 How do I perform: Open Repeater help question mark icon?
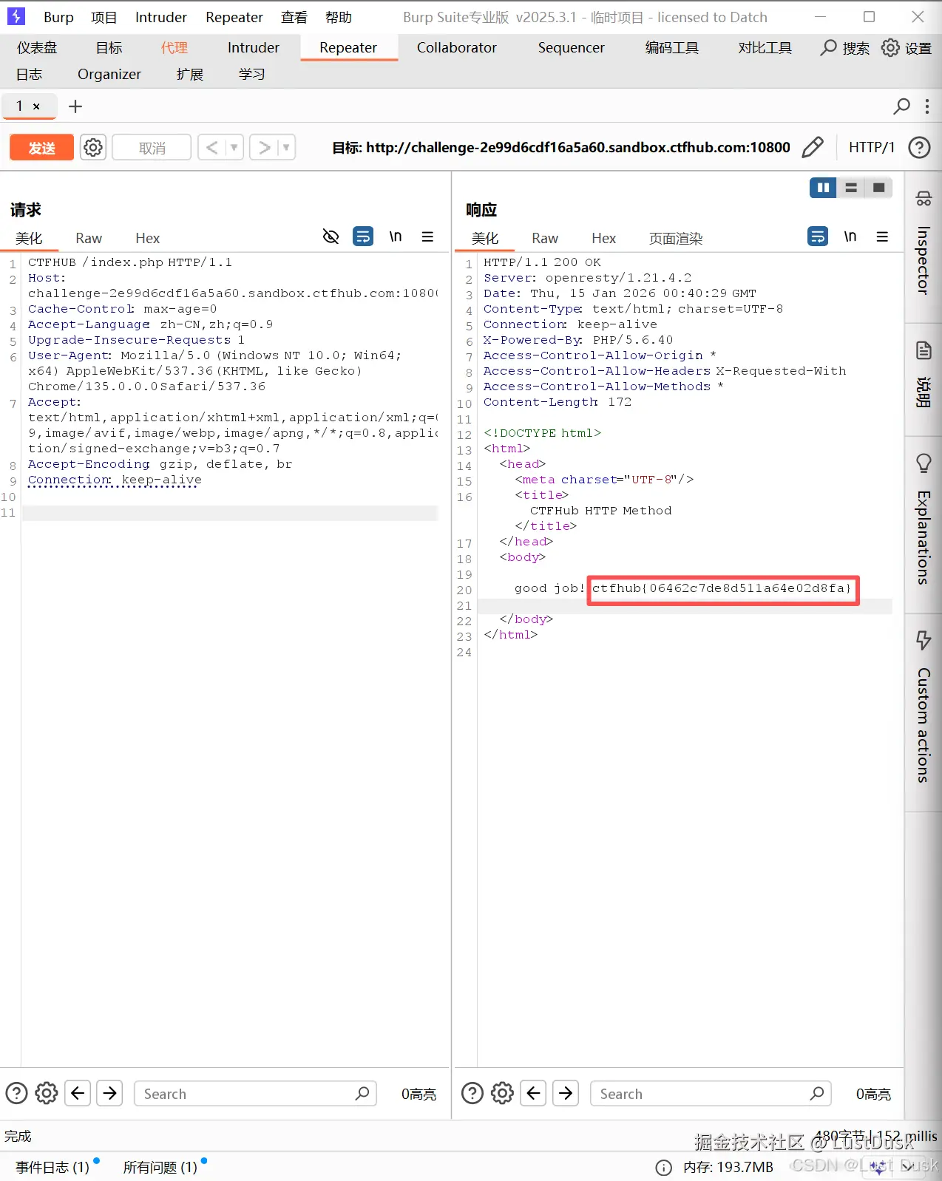coord(919,147)
